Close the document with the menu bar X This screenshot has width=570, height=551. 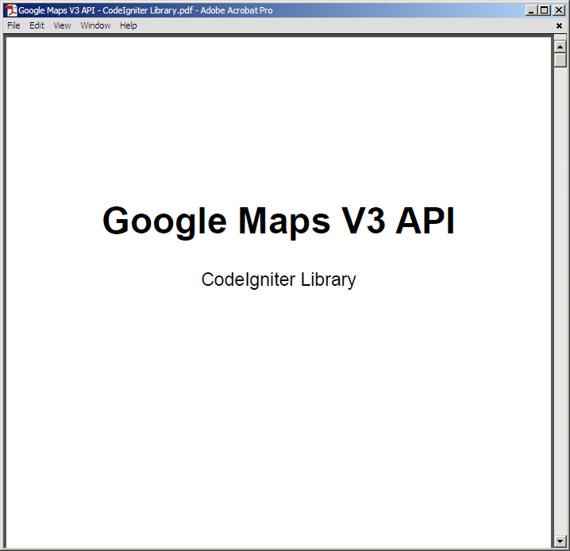point(559,25)
